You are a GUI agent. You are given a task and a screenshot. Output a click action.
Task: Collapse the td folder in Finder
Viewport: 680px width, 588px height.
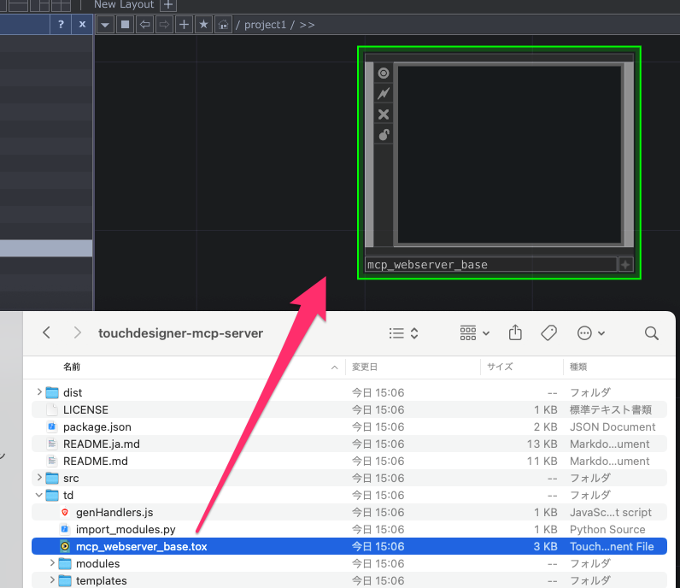pyautogui.click(x=39, y=495)
